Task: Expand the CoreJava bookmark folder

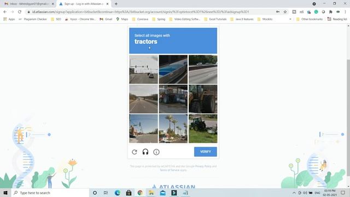Action: coord(140,19)
